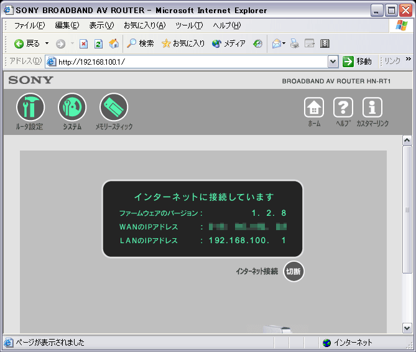Click the vertical scrollbar thumb
Viewport: 416px width, 352px height.
407,210
